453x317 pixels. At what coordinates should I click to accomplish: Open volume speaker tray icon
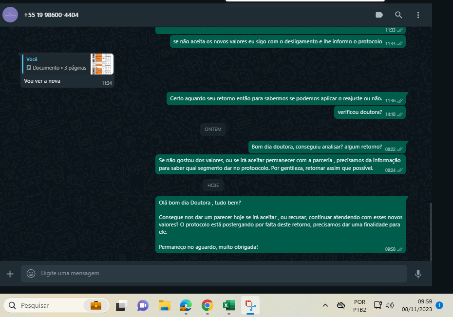pyautogui.click(x=390, y=305)
